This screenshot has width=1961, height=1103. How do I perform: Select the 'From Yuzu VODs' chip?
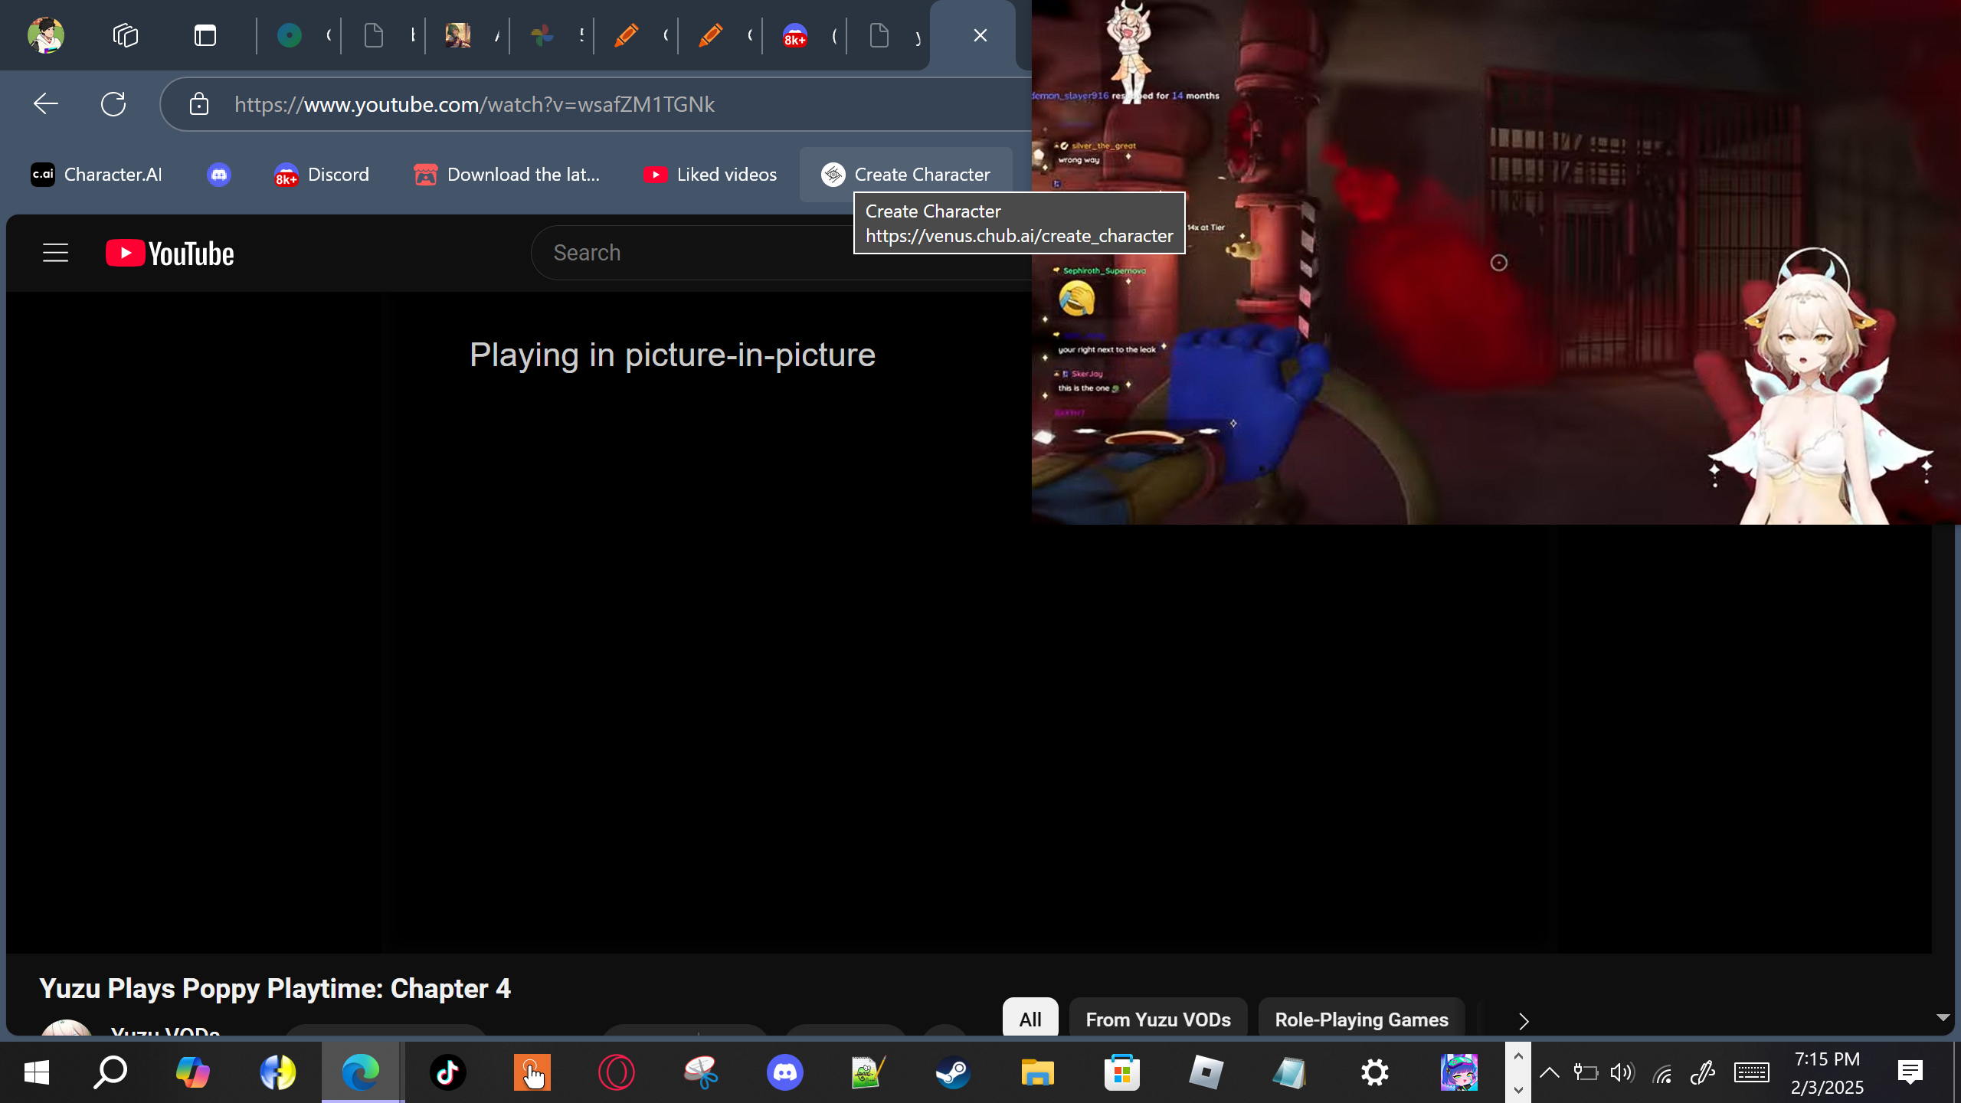pyautogui.click(x=1158, y=1019)
